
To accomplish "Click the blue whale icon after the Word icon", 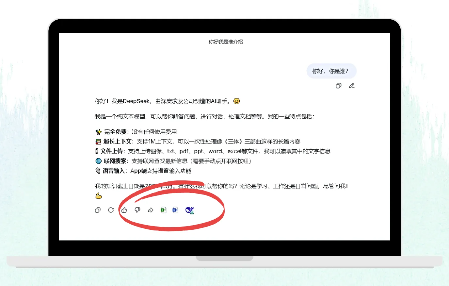I will point(190,210).
